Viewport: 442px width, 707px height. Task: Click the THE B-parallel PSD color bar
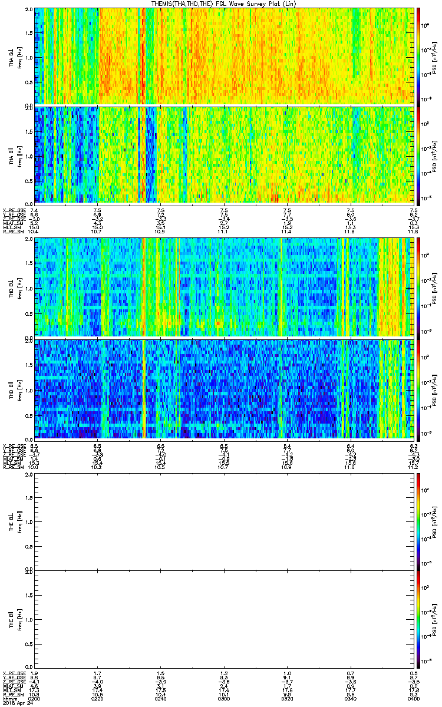tap(418, 619)
